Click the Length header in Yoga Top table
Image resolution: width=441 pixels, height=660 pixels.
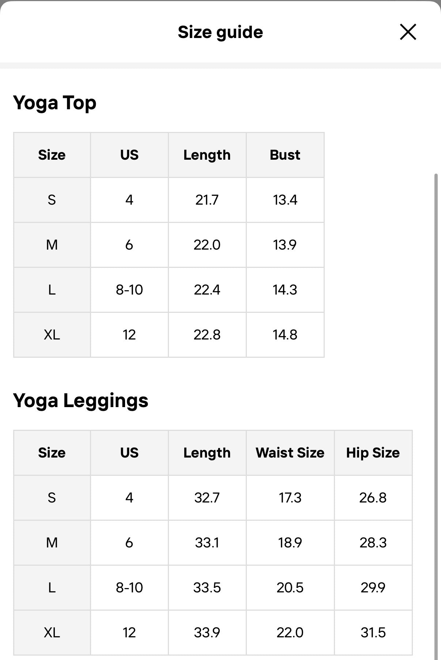(x=207, y=155)
